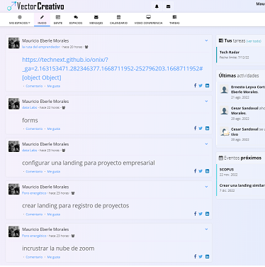Click Me gusta under 'crear landing para registro' post
Screen dimensions: 265x267
coord(54,214)
